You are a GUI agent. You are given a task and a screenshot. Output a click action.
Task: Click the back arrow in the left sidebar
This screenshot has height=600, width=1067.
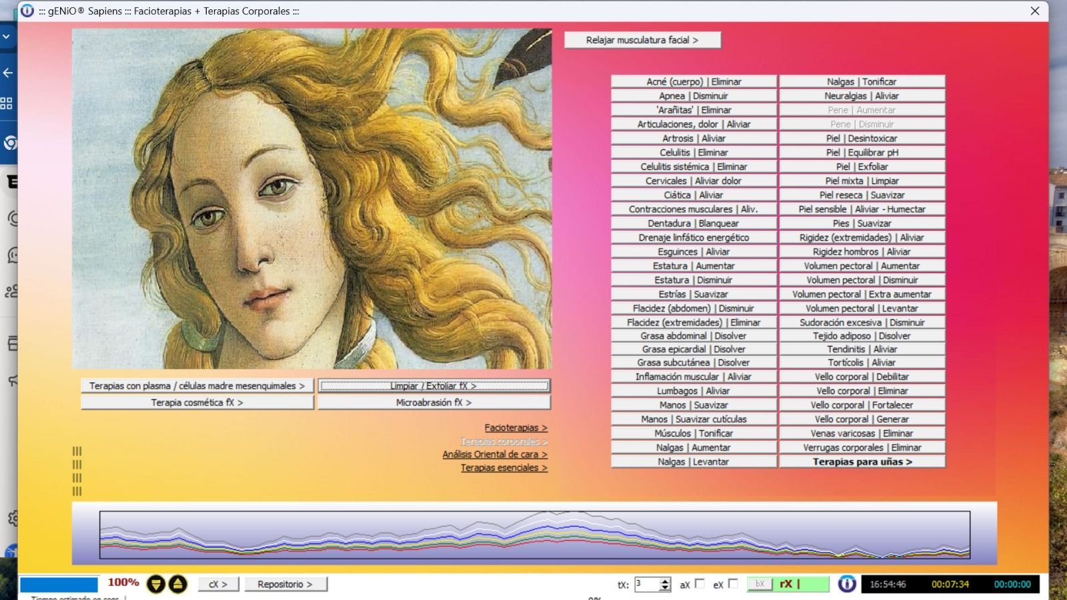pyautogui.click(x=8, y=73)
